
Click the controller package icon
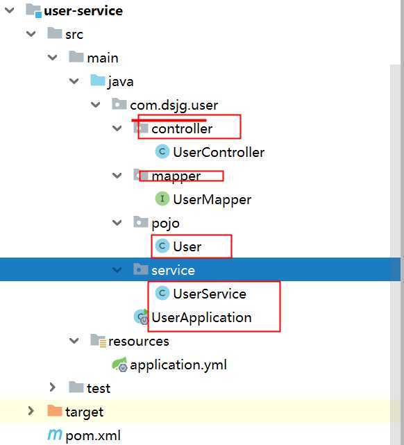141,128
